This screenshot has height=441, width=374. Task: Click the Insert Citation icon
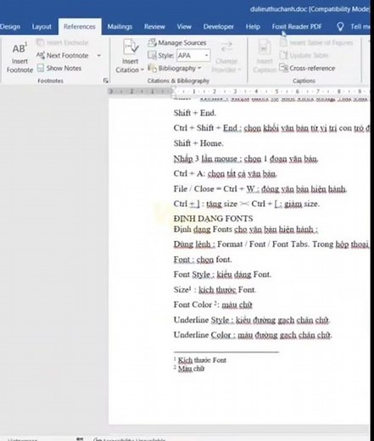131,47
